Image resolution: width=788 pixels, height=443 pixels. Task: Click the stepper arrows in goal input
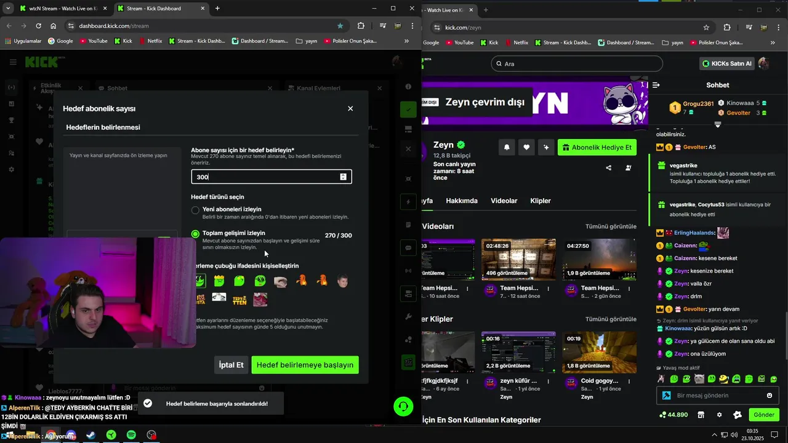pos(343,177)
